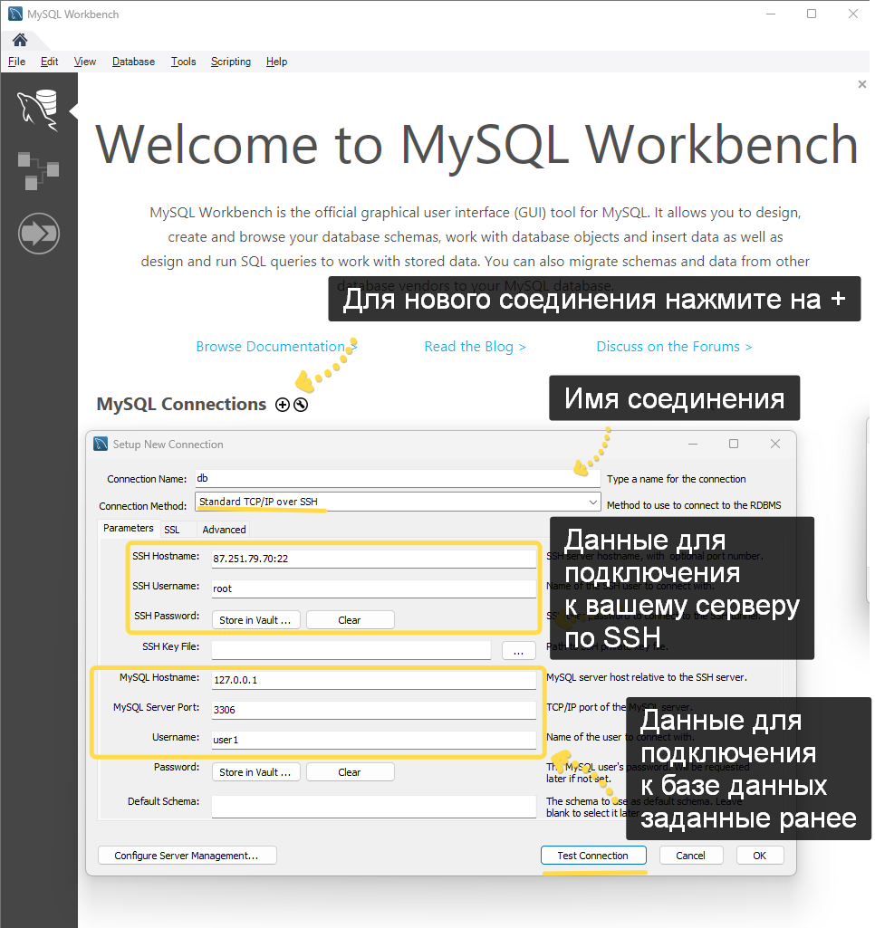Focus the SSH Username field
Screen dimensions: 875x928
[x=373, y=588]
